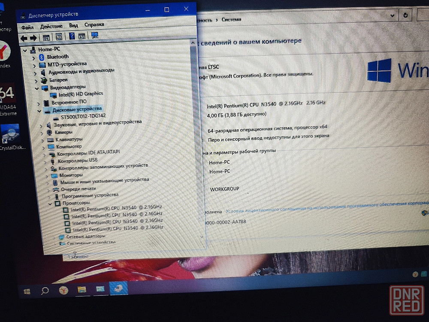This screenshot has width=429, height=322.
Task: Click the Batteries (Батареи) device icon
Action: [44, 81]
